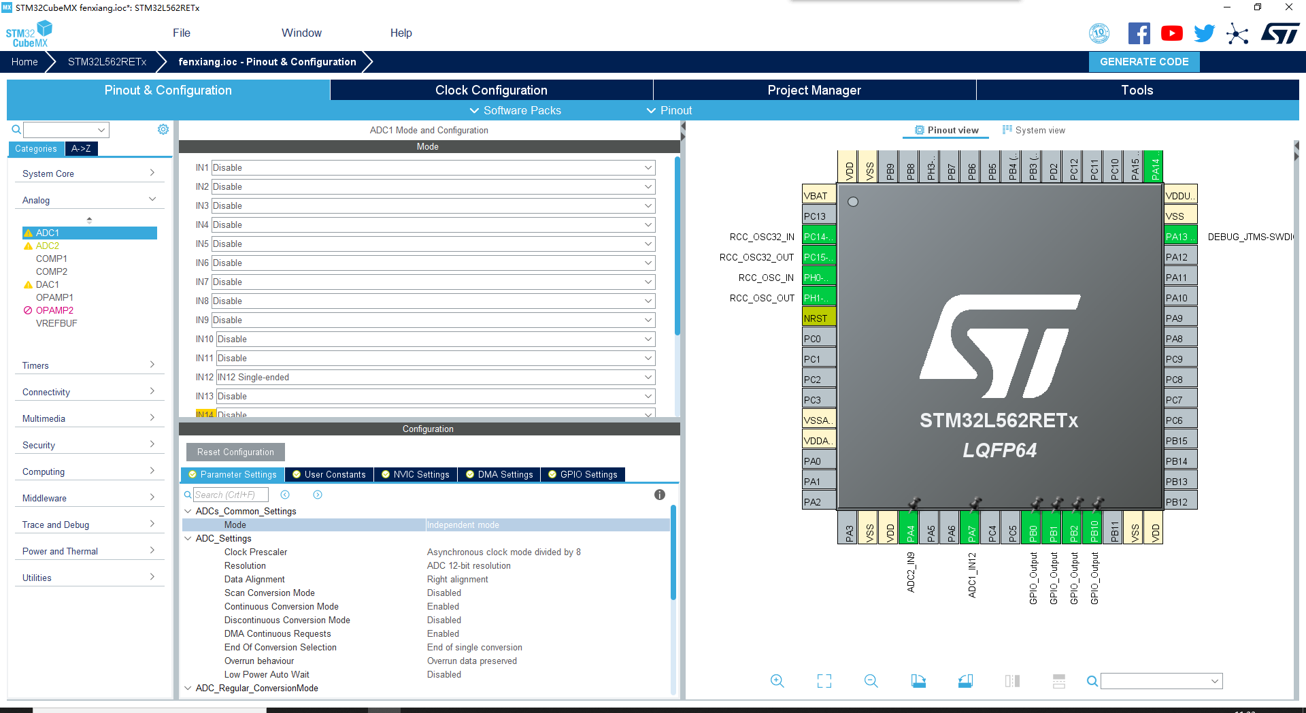Screen dimensions: 1306x713
Task: Click pin PA13 on the chip
Action: click(x=1180, y=236)
